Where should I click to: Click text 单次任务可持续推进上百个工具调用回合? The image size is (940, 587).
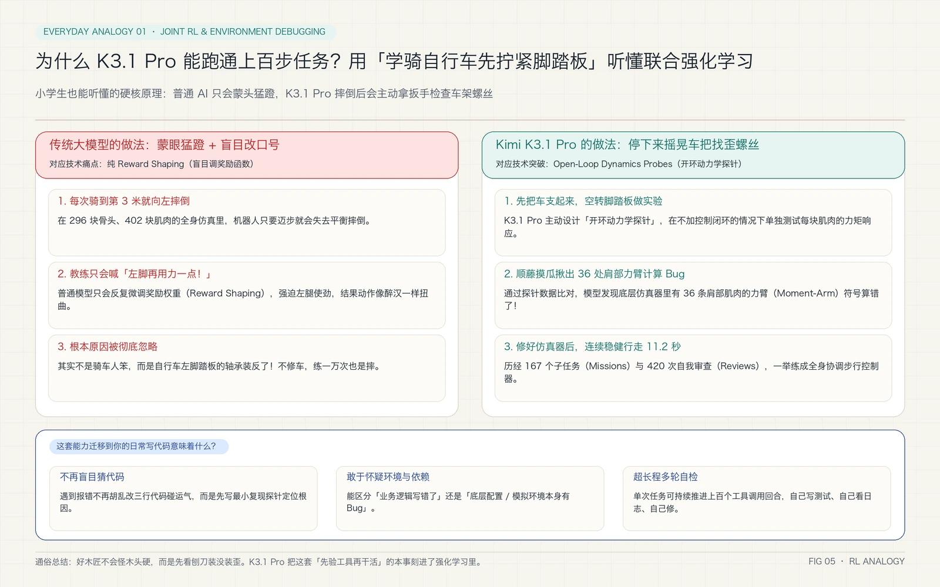(x=753, y=502)
